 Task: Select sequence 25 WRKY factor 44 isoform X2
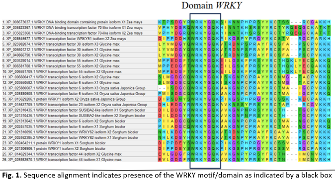coord(62,154)
